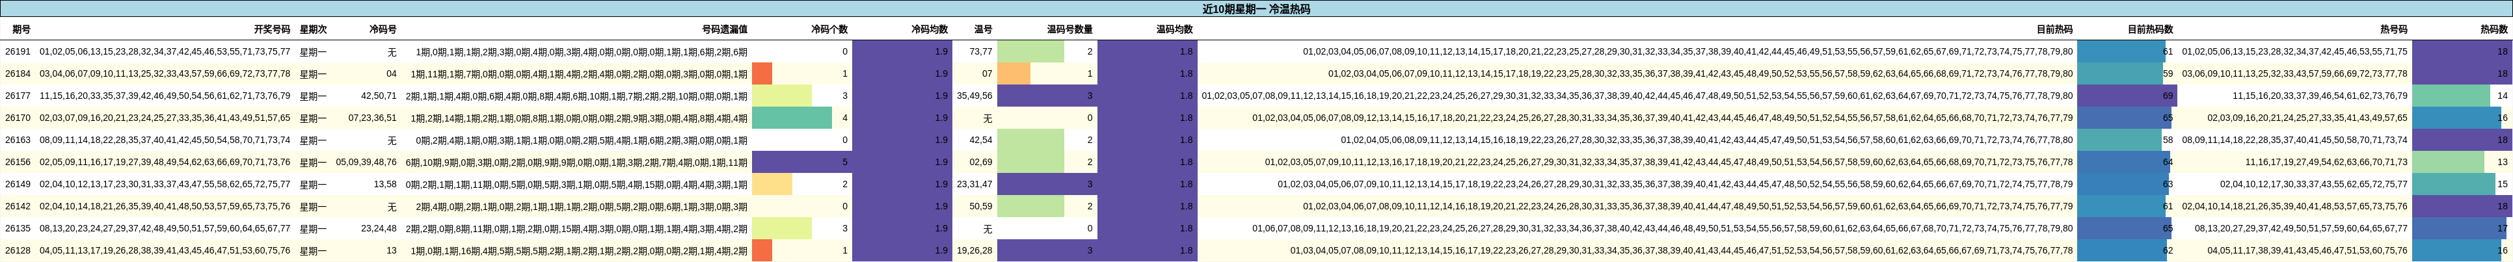Click warm number cell '02,69'
The height and width of the screenshot is (262, 2513).
(x=982, y=163)
